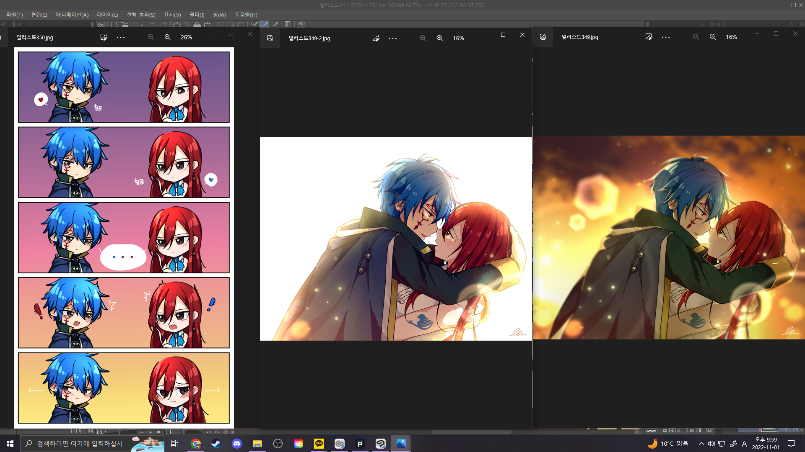Screen dimensions: 805x452
Task: Zoom in on the 일러스트349.jpg viewer
Action: [x=713, y=37]
